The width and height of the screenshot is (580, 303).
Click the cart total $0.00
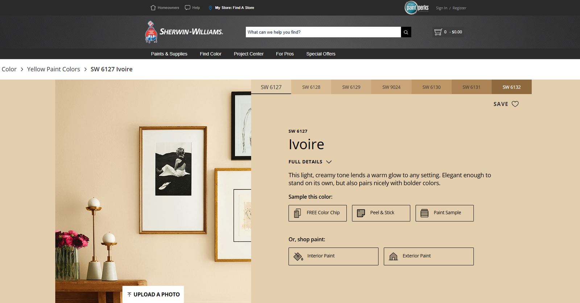(x=457, y=32)
